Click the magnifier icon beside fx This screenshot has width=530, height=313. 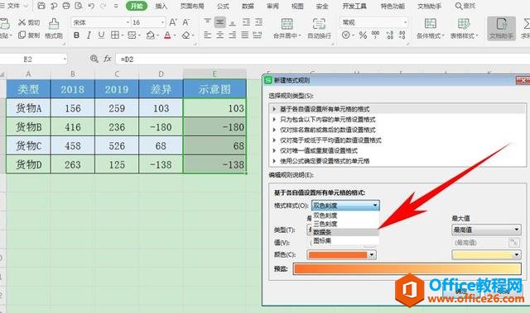[94, 59]
